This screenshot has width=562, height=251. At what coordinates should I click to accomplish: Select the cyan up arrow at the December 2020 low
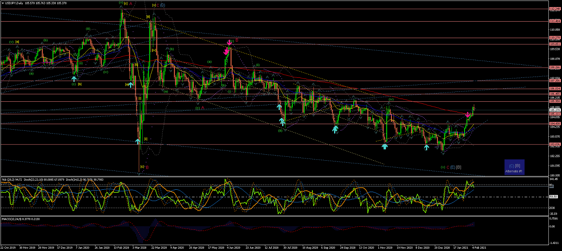pyautogui.click(x=426, y=147)
